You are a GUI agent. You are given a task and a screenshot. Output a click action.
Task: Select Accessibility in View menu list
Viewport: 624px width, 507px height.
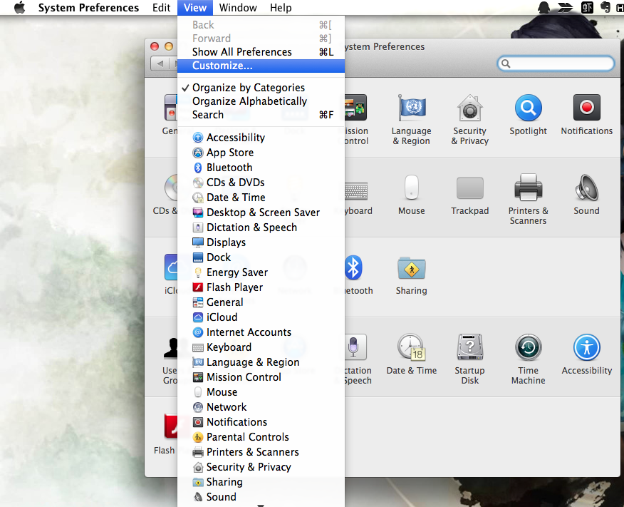point(261,138)
